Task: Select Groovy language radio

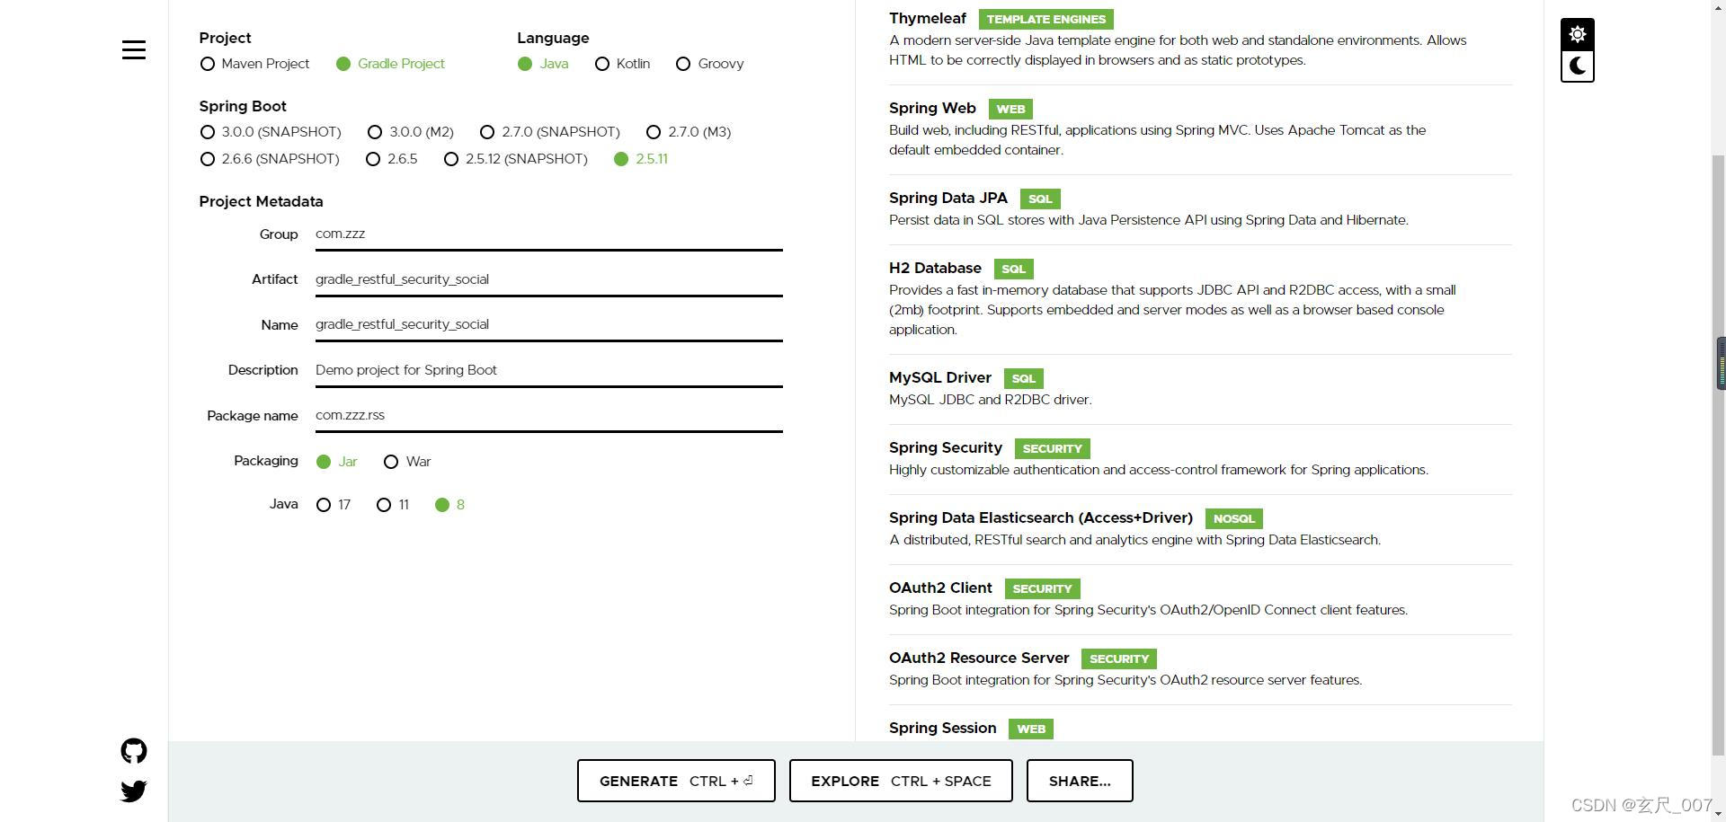Action: point(710,64)
